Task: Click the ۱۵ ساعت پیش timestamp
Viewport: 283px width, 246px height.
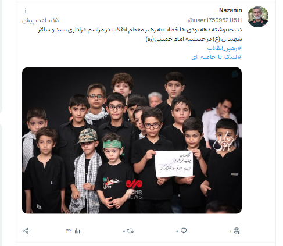Action: pos(40,20)
